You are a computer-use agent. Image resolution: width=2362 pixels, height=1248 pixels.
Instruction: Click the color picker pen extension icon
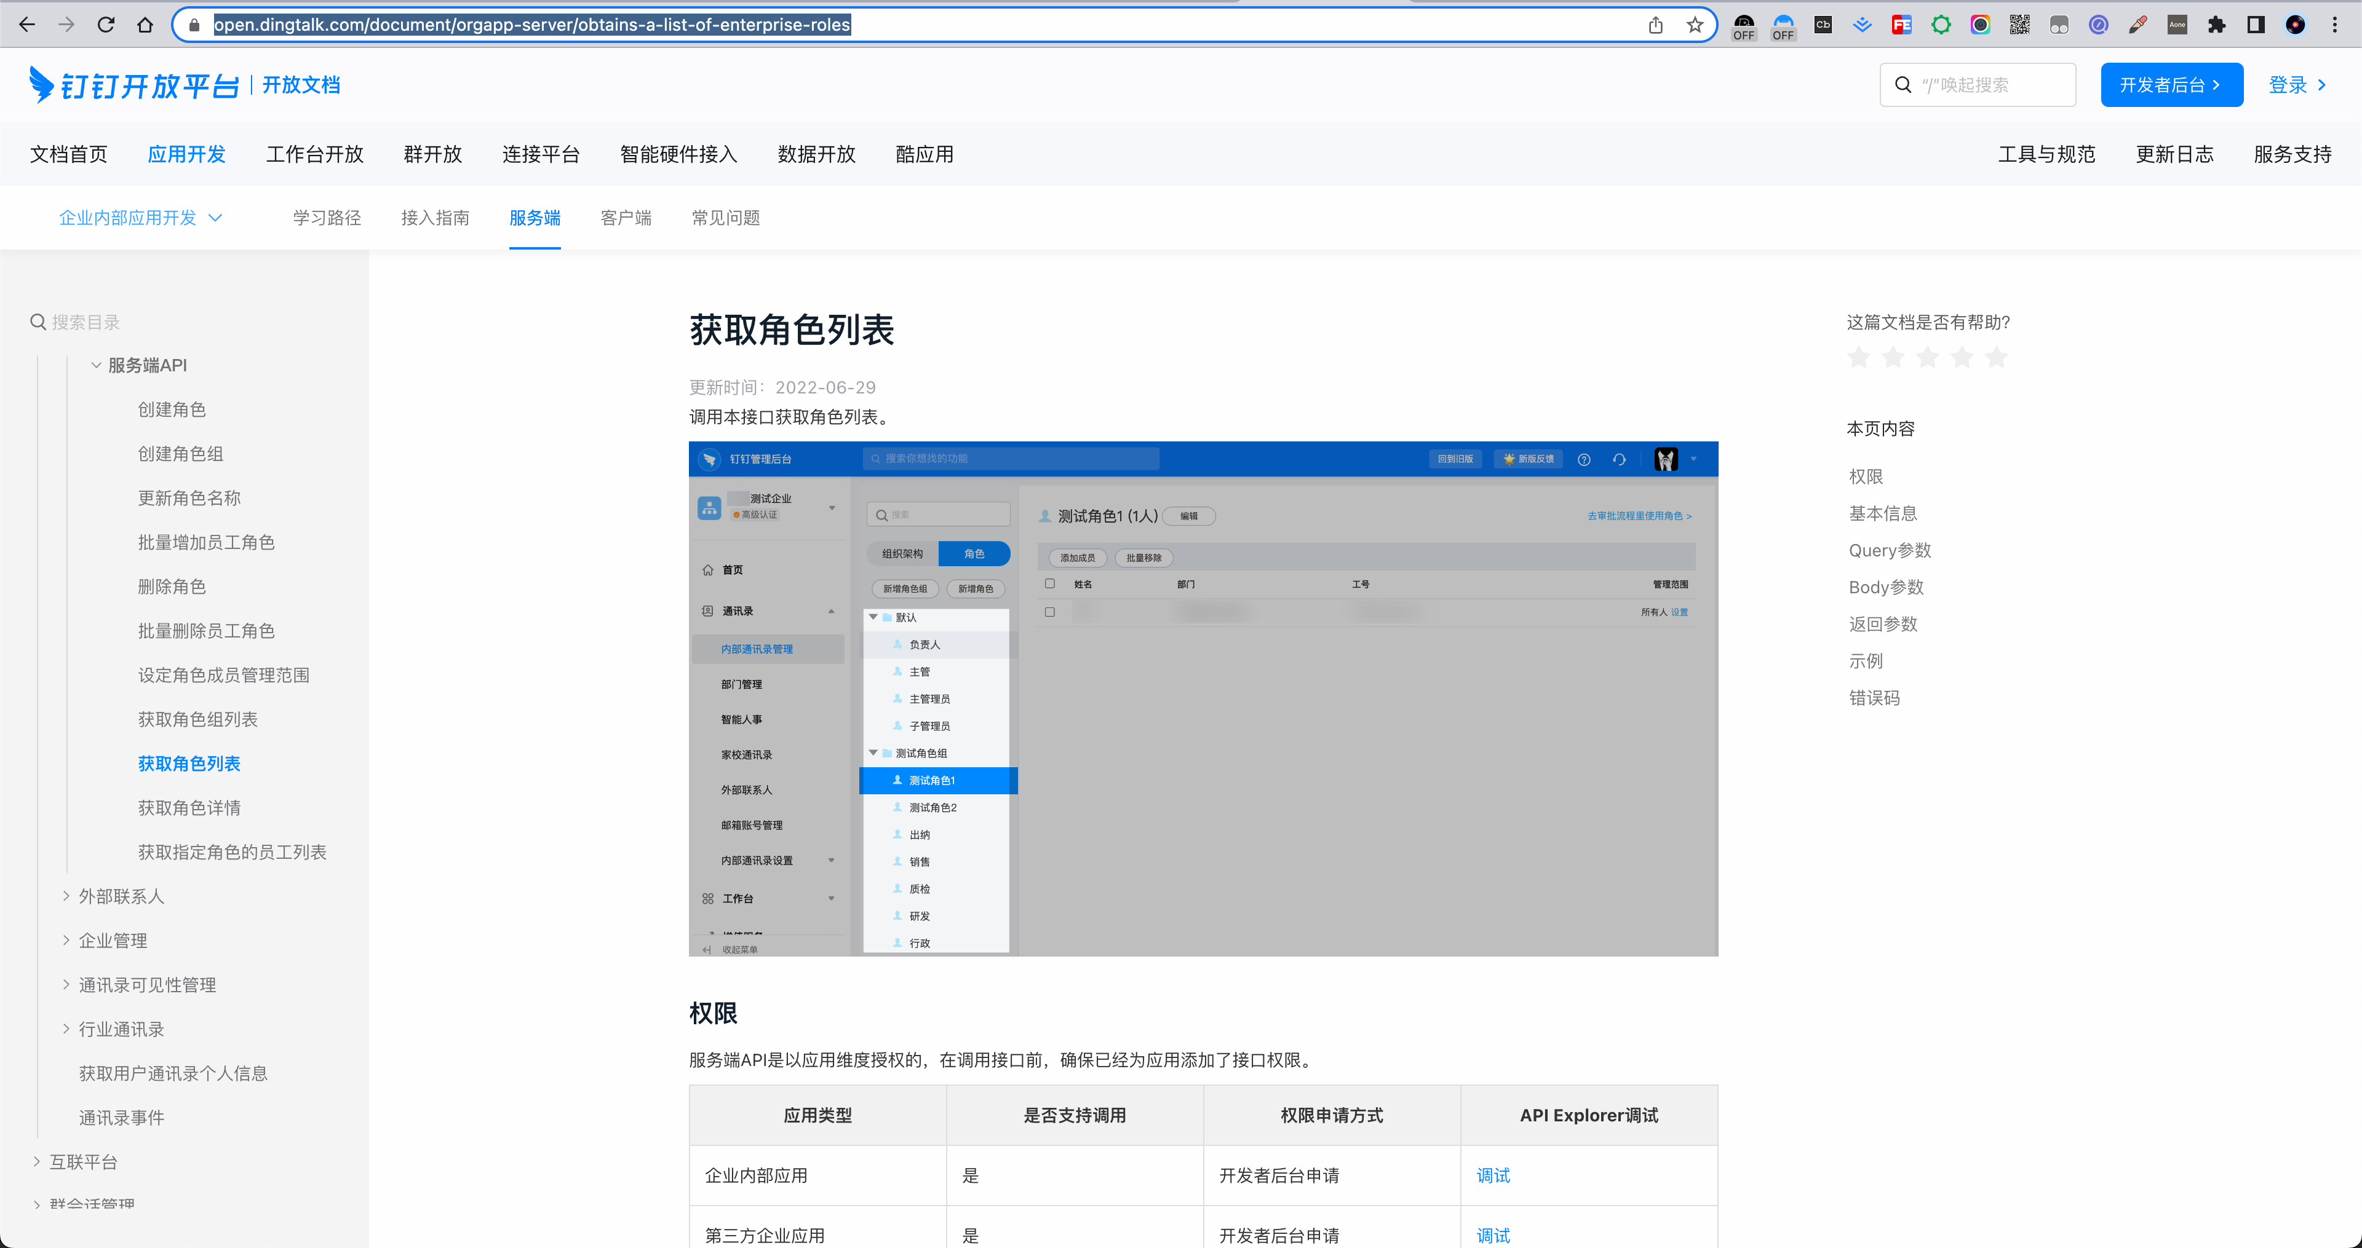2138,25
